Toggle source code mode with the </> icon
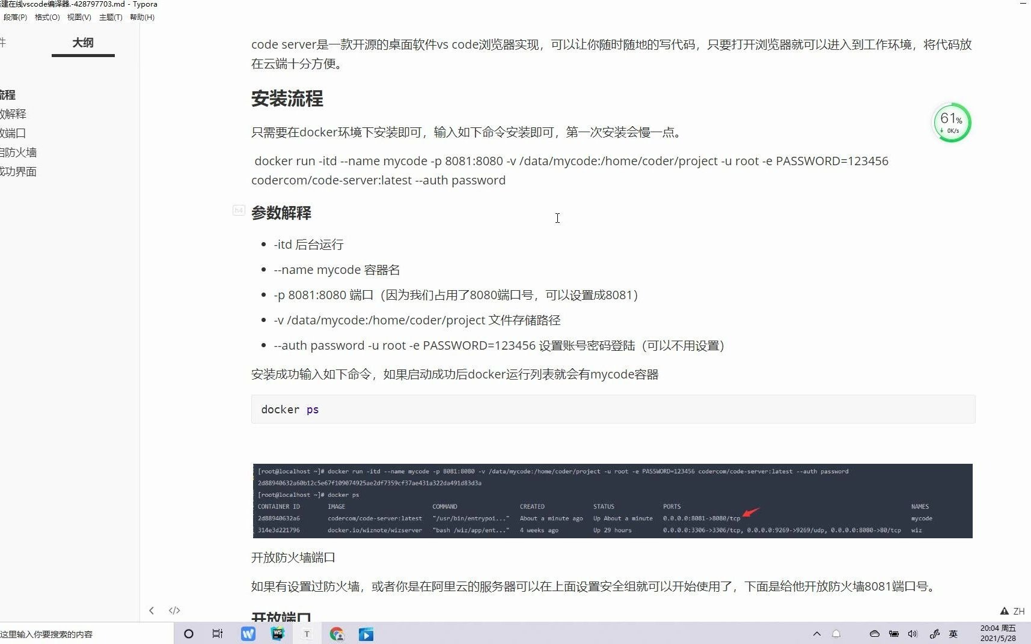This screenshot has width=1031, height=644. tap(174, 610)
